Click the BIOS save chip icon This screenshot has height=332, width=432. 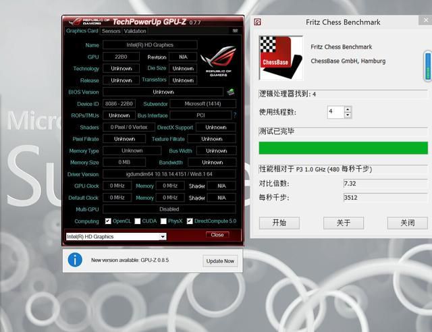tap(230, 92)
